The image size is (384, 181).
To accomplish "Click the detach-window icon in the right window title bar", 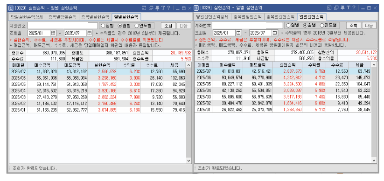I will (329, 8).
